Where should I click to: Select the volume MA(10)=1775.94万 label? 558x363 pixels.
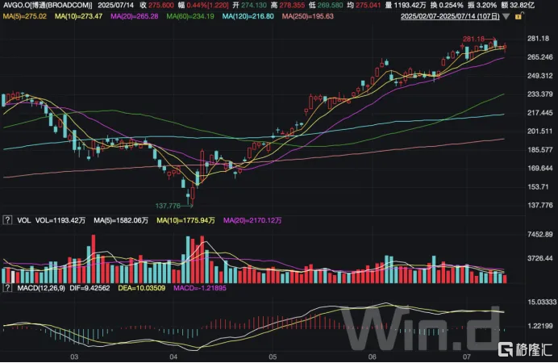pos(185,221)
